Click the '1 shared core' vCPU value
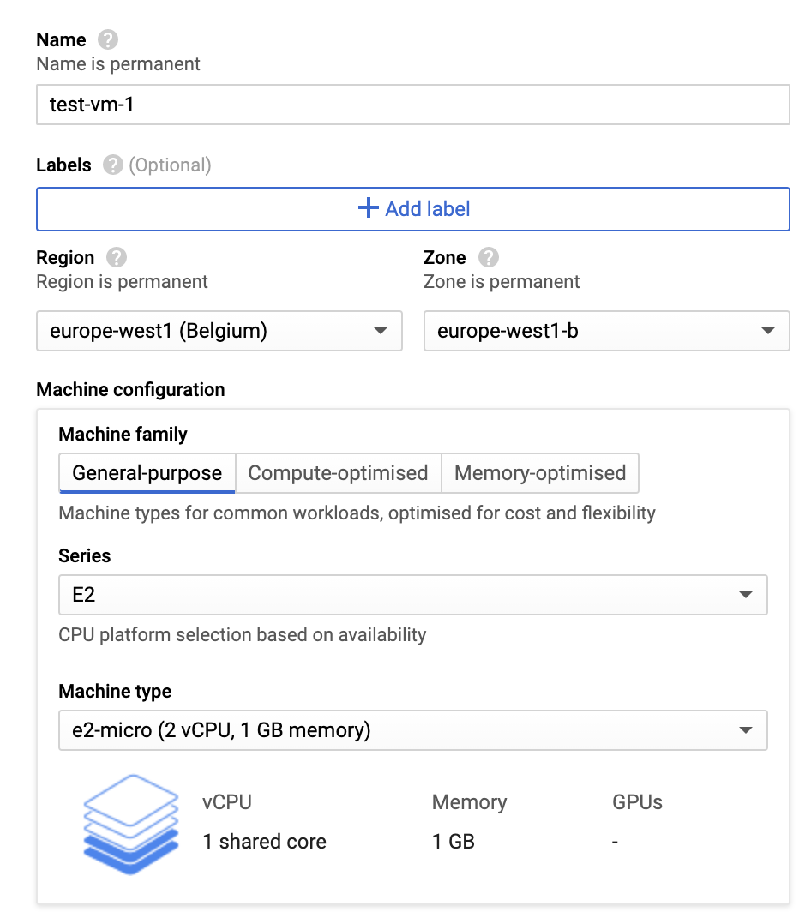The width and height of the screenshot is (799, 912). (264, 842)
